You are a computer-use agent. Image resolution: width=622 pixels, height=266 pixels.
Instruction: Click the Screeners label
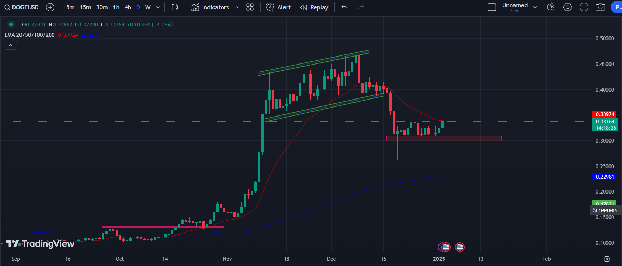point(605,210)
